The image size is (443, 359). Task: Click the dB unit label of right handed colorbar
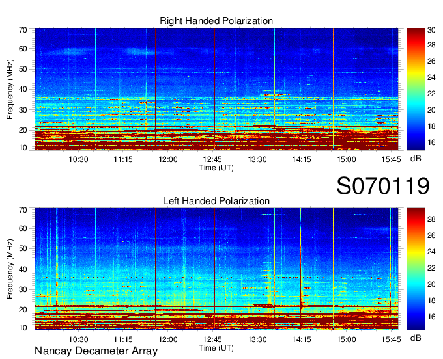click(416, 159)
